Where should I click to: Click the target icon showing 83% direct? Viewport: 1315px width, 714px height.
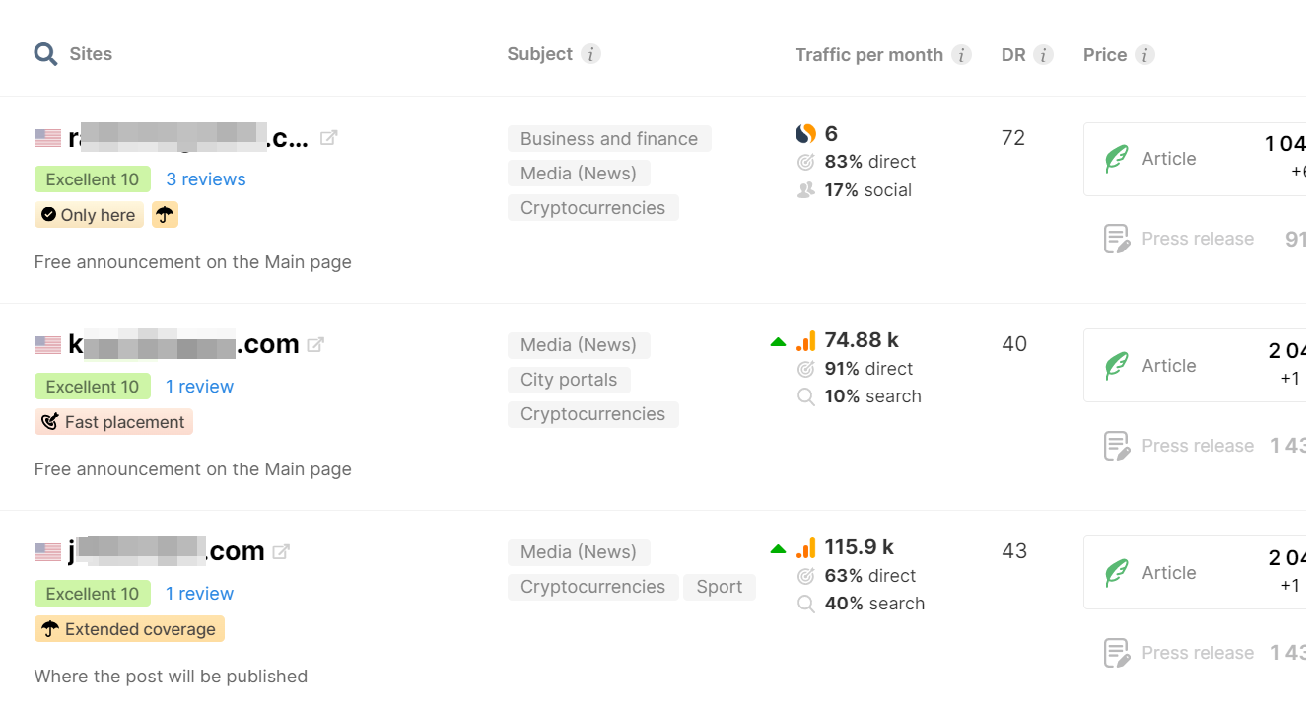[x=805, y=161]
